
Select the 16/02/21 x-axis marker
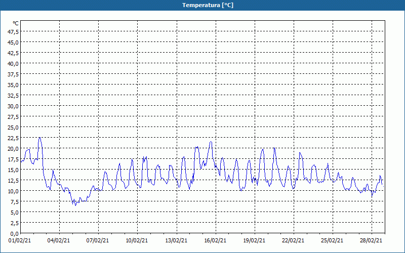(216, 241)
